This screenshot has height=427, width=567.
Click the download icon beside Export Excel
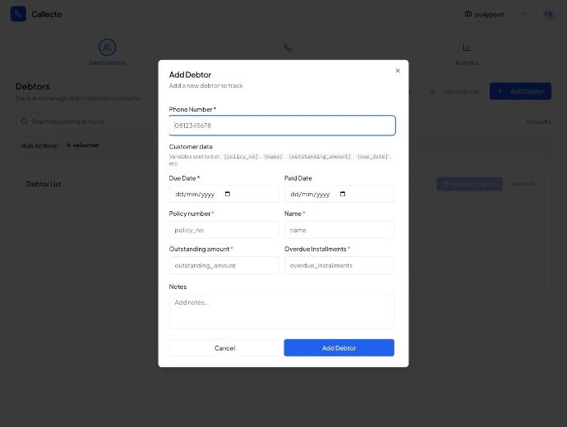(x=432, y=91)
